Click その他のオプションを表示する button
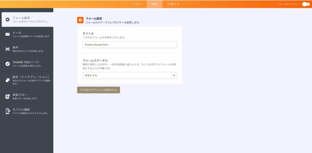 point(98,90)
